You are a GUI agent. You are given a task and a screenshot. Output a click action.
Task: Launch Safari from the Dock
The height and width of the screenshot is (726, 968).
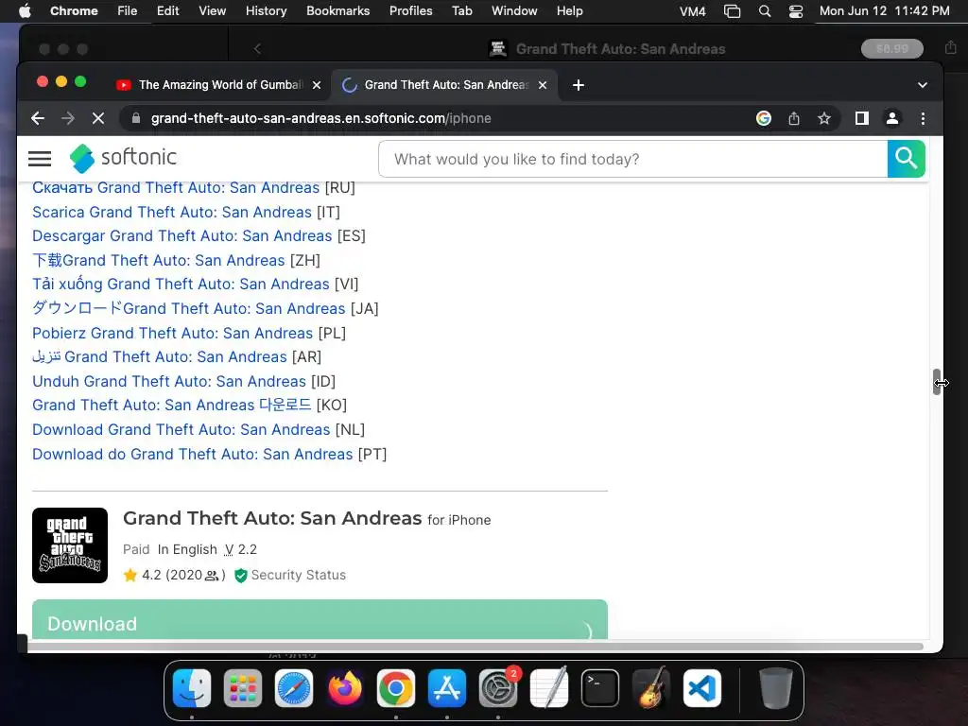pos(294,688)
